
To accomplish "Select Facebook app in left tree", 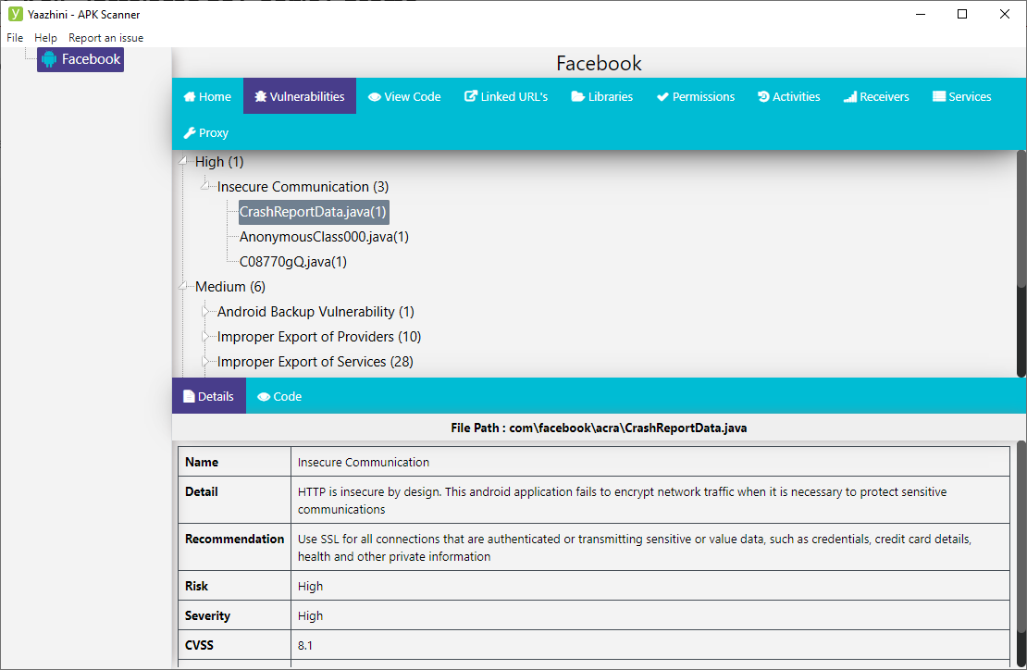I will coord(80,59).
